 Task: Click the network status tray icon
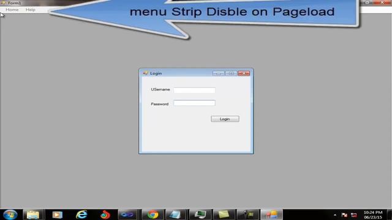click(x=354, y=215)
